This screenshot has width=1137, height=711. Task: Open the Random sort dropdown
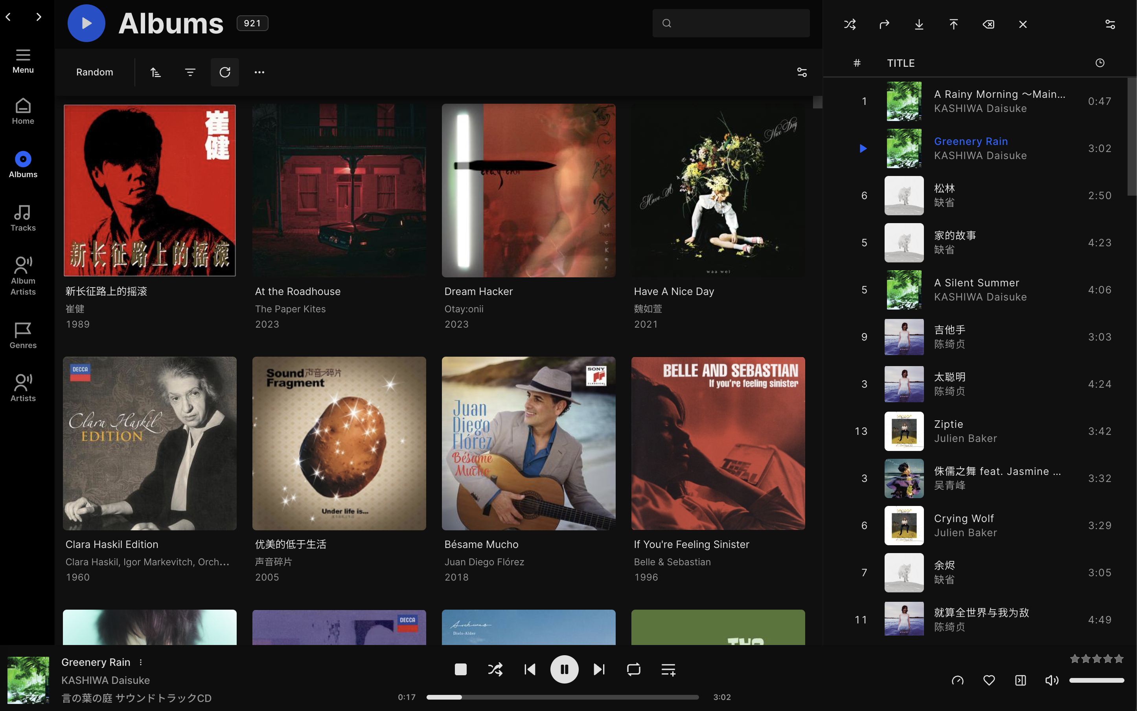click(x=95, y=72)
